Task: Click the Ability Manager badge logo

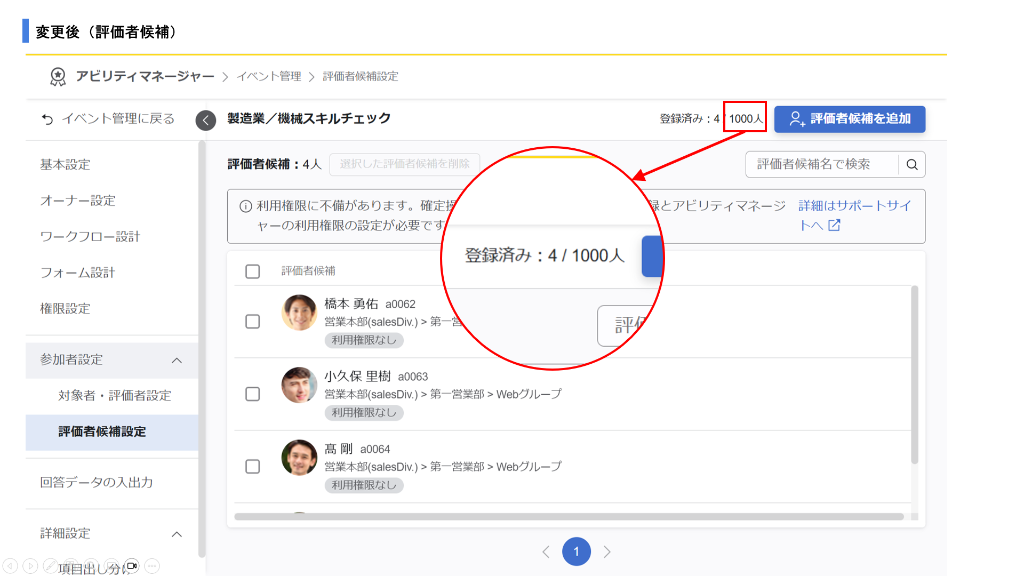Action: coord(58,77)
